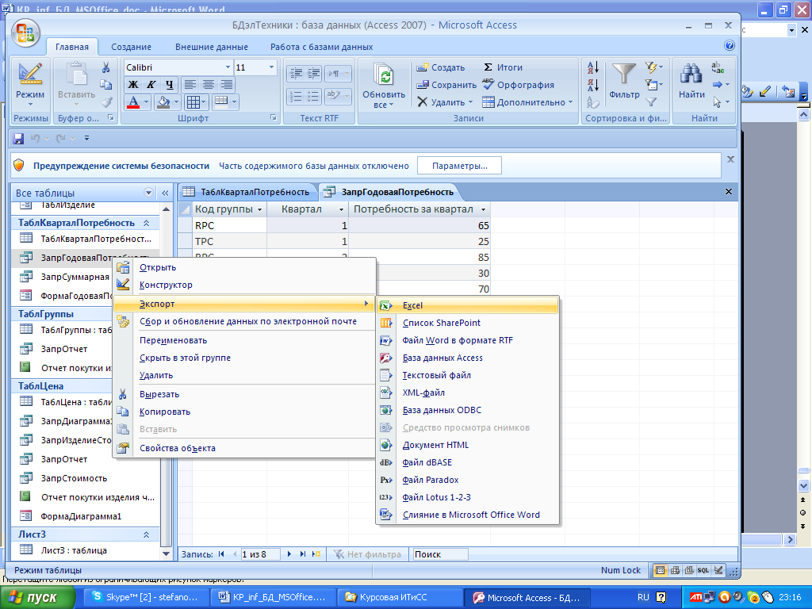Click the replace icon in Найти group

click(718, 67)
